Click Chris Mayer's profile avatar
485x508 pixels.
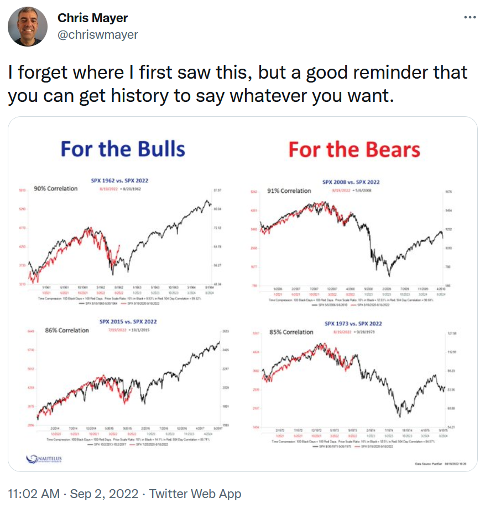coord(28,27)
